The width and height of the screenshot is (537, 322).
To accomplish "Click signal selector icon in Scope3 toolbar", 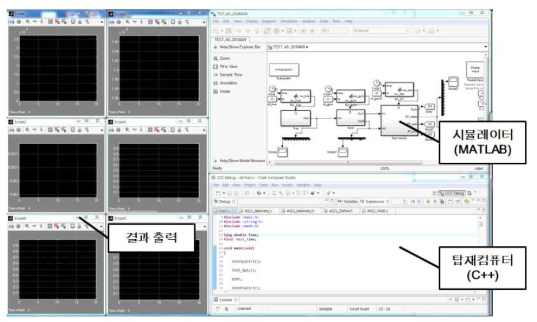I will (x=187, y=130).
